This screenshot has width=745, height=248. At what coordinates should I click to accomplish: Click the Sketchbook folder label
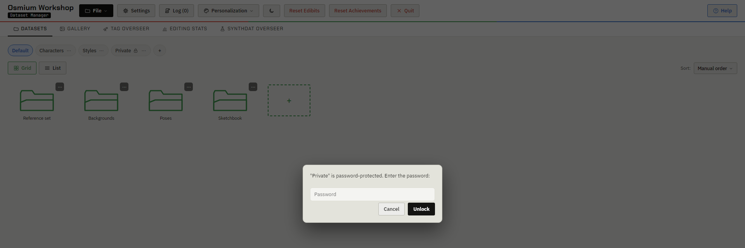pos(230,118)
